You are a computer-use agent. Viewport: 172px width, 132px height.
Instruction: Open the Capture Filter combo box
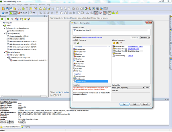tap(128, 88)
